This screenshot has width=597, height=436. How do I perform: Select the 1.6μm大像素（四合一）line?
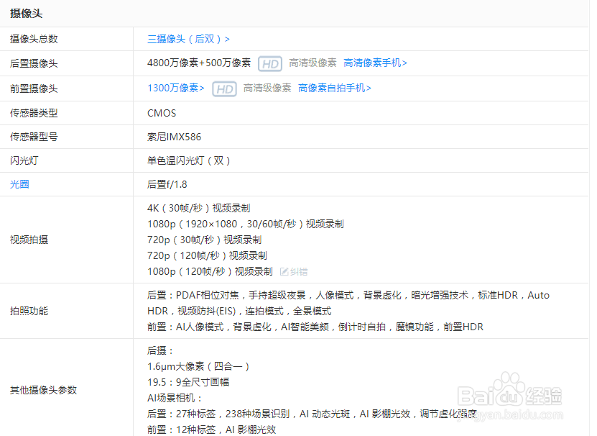pyautogui.click(x=198, y=367)
